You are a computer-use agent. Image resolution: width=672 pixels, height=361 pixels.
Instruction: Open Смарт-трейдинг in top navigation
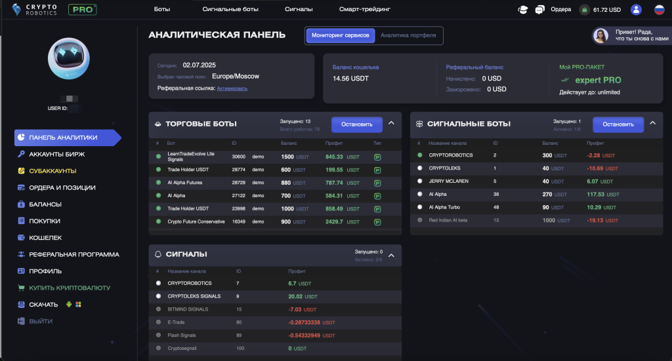click(365, 9)
